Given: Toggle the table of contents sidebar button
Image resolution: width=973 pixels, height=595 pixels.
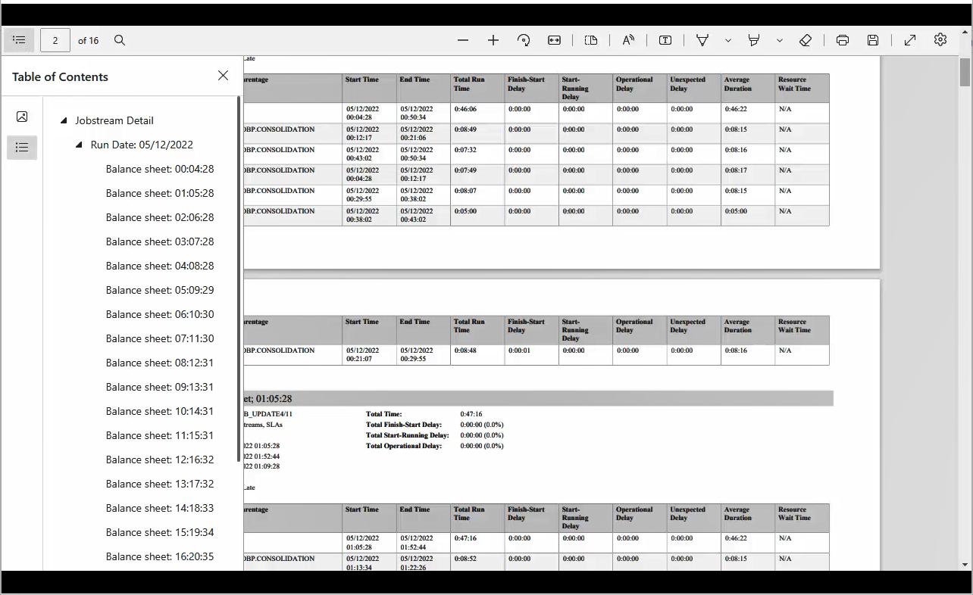Looking at the screenshot, I should pos(19,40).
